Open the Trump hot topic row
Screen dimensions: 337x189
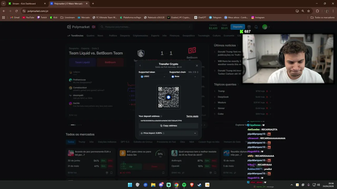242,91
